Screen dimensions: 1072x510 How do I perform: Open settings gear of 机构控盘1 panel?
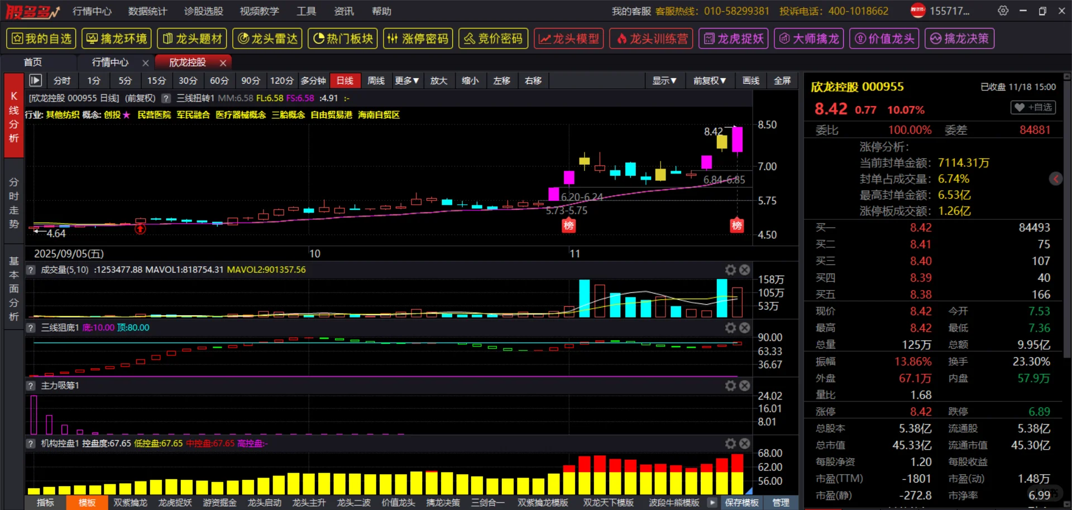coord(730,444)
